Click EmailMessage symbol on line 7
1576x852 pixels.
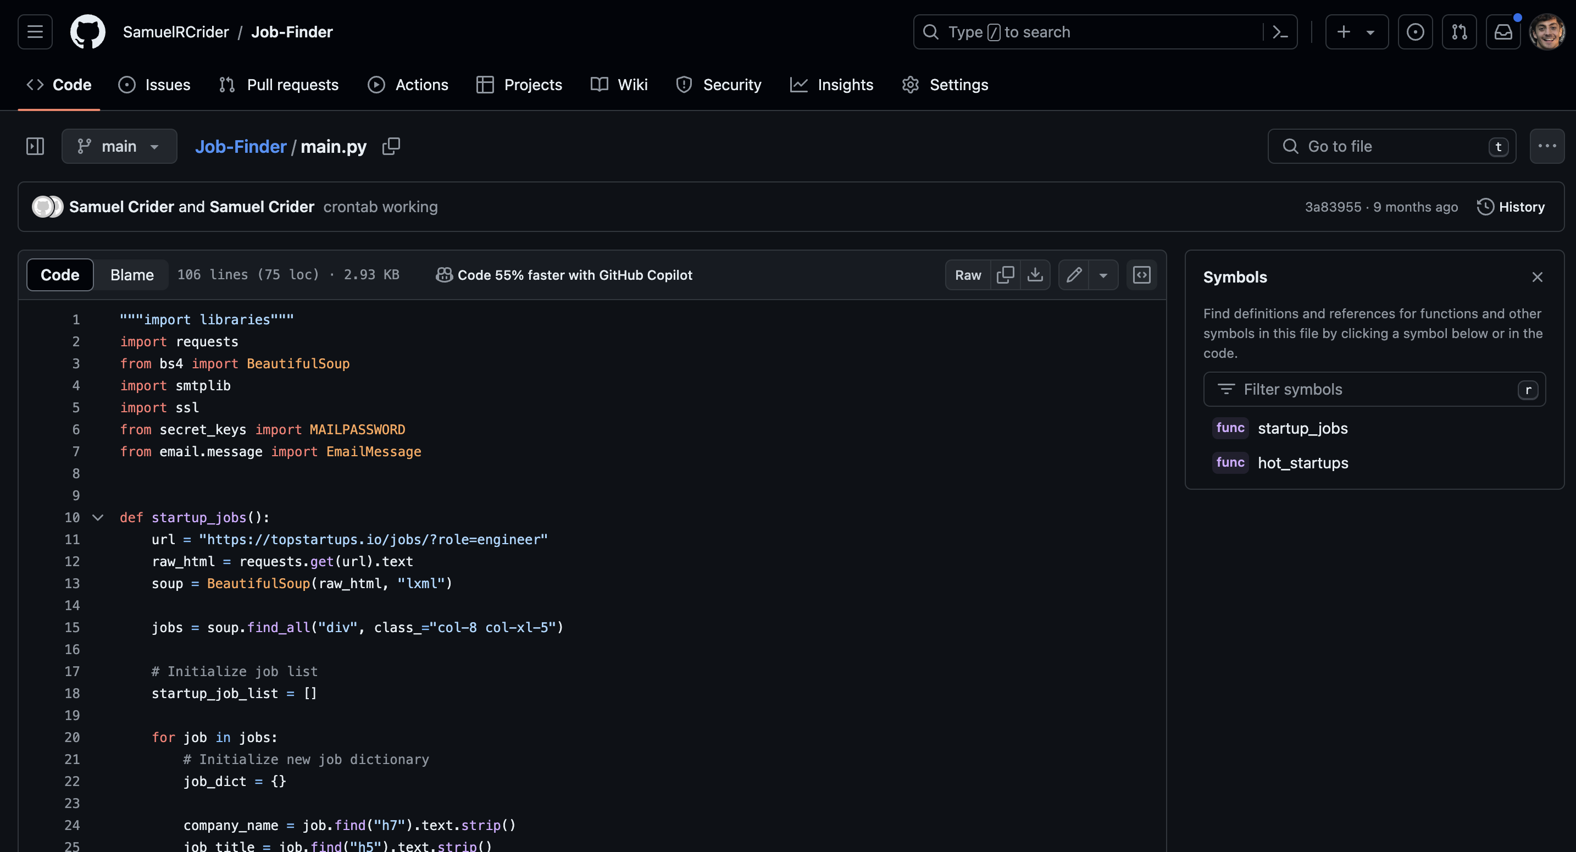click(373, 451)
